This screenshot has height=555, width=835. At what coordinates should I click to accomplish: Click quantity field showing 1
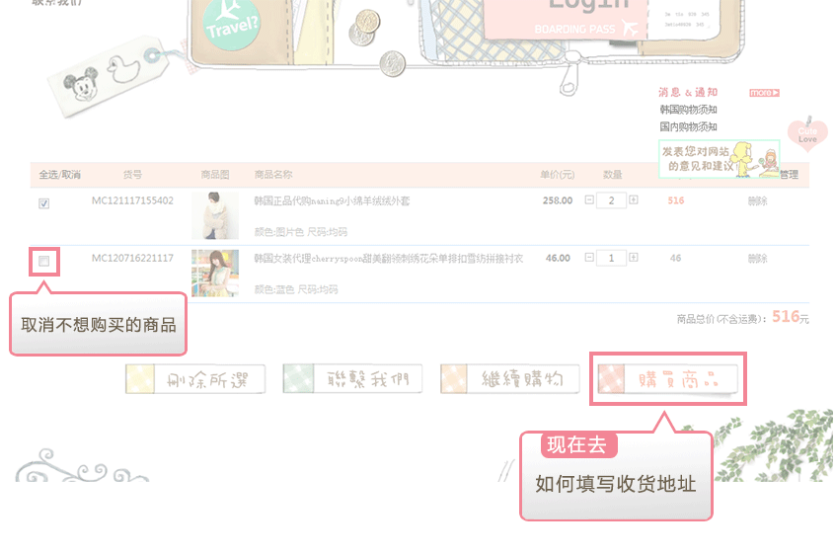(x=611, y=258)
